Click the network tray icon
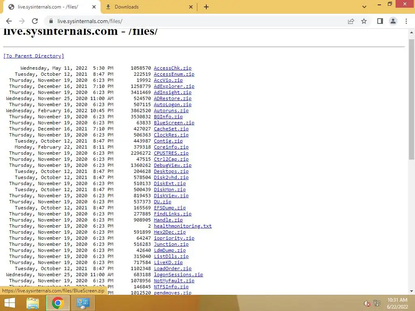415x311 pixels. [377, 303]
